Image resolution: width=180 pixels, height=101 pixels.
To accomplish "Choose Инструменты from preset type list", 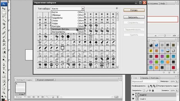I will coord(68,32).
